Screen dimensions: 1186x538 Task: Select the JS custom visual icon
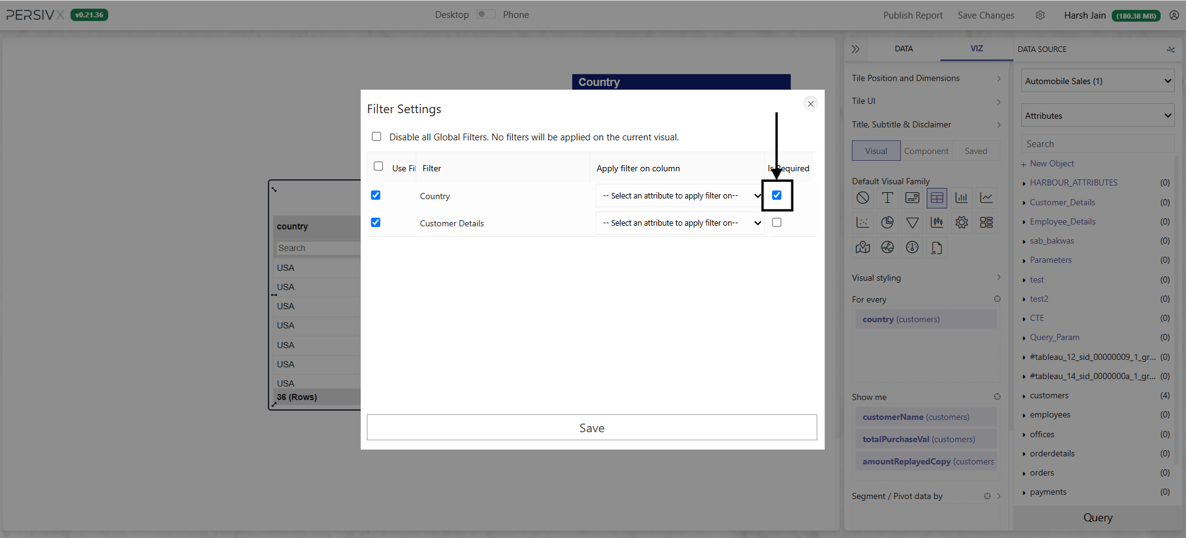[x=937, y=247]
